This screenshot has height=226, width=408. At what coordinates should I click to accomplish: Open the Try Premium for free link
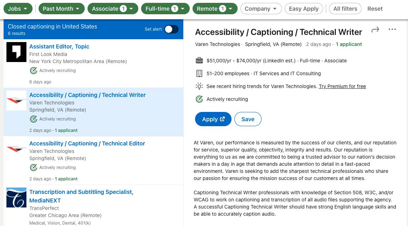(342, 86)
